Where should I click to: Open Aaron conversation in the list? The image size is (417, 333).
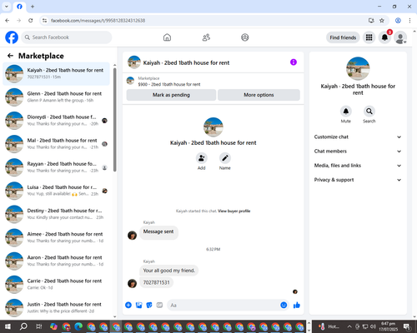pyautogui.click(x=56, y=261)
